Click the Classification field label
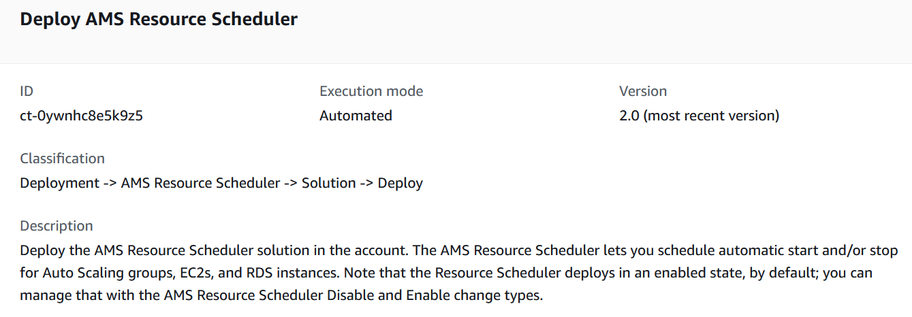Viewport: 912px width, 317px height. (63, 158)
